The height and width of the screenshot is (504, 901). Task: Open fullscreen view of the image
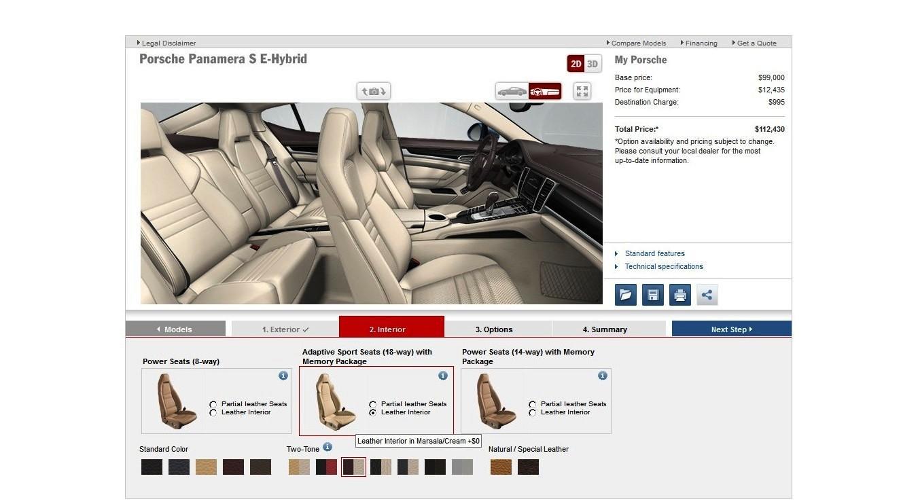582,91
